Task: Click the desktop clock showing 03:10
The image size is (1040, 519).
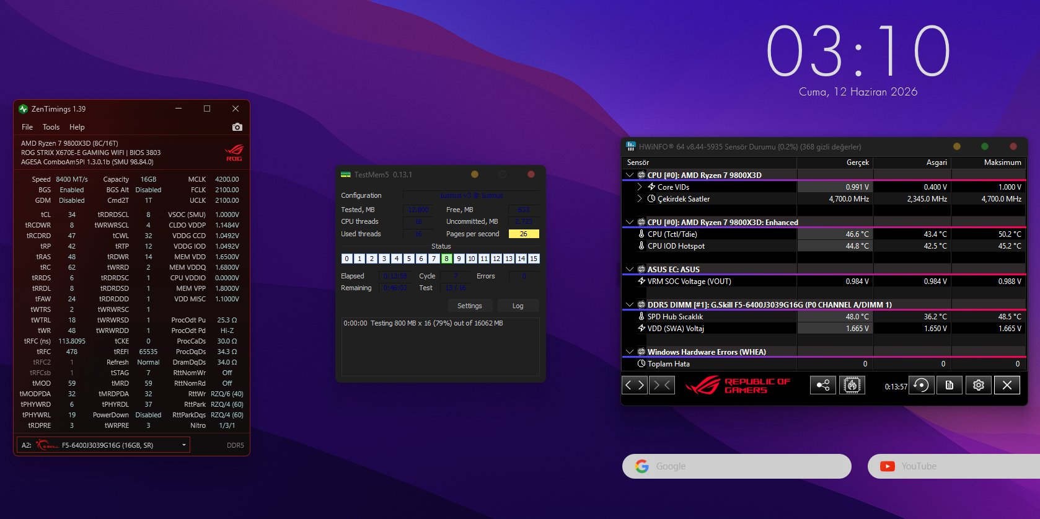Action: 858,51
